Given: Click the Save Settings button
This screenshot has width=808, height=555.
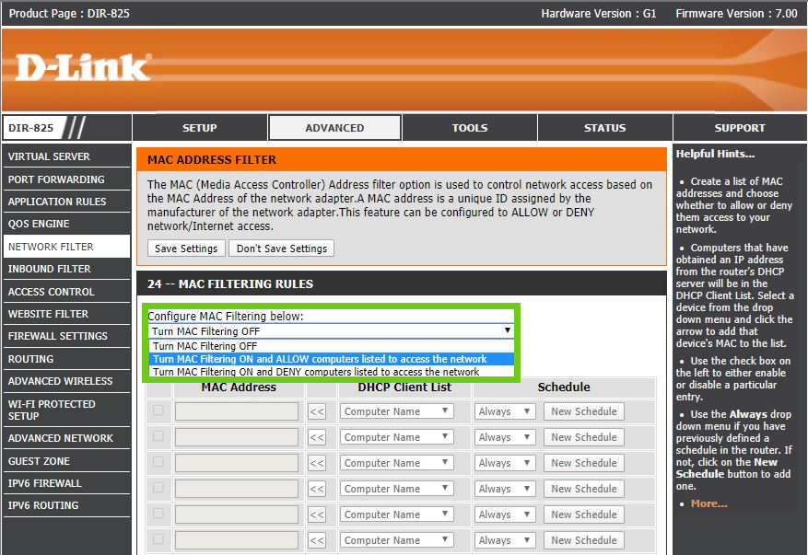Looking at the screenshot, I should pyautogui.click(x=186, y=249).
